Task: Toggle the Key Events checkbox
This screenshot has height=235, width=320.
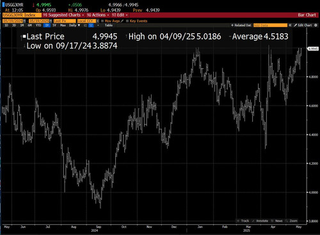Action: (x=127, y=21)
